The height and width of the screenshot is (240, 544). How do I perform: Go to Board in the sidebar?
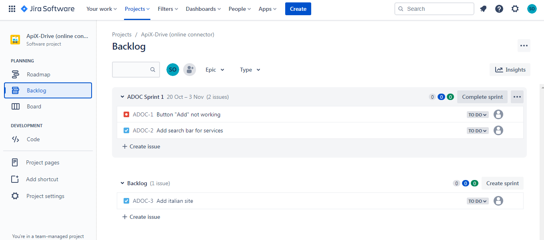pyautogui.click(x=34, y=106)
